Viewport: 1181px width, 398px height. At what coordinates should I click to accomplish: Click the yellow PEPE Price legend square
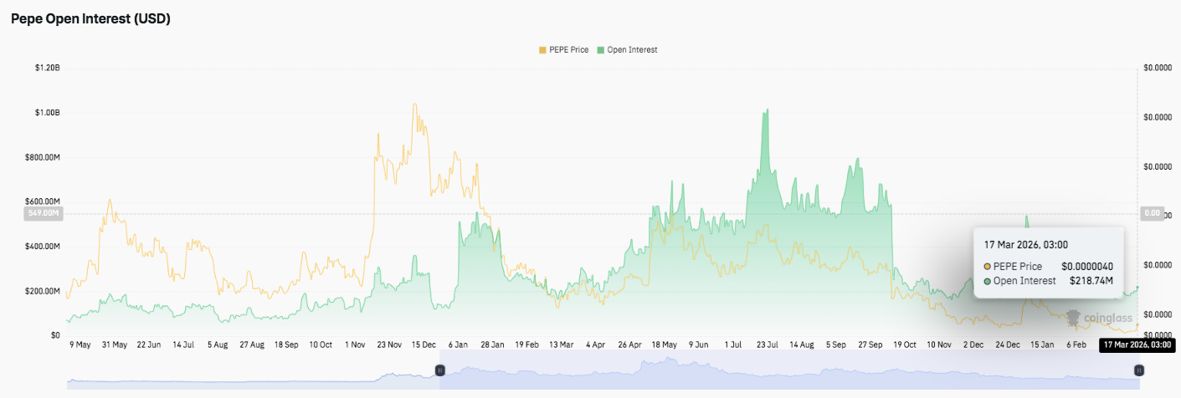pos(542,50)
